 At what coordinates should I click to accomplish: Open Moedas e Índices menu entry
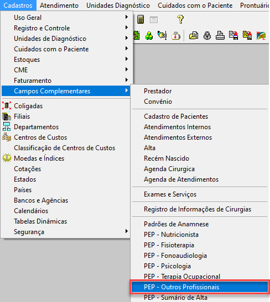(66, 158)
